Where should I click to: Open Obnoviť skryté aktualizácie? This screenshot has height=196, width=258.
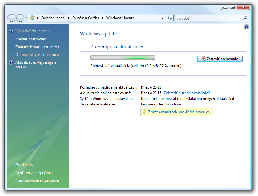coord(37,55)
